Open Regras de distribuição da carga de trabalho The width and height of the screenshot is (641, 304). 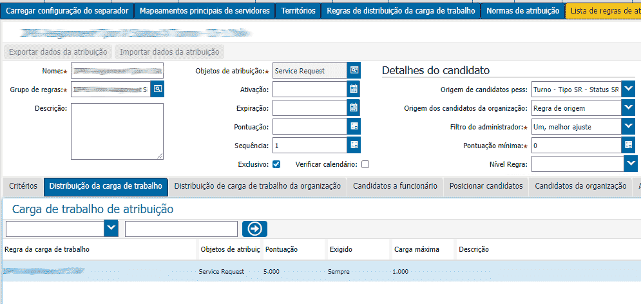click(401, 10)
